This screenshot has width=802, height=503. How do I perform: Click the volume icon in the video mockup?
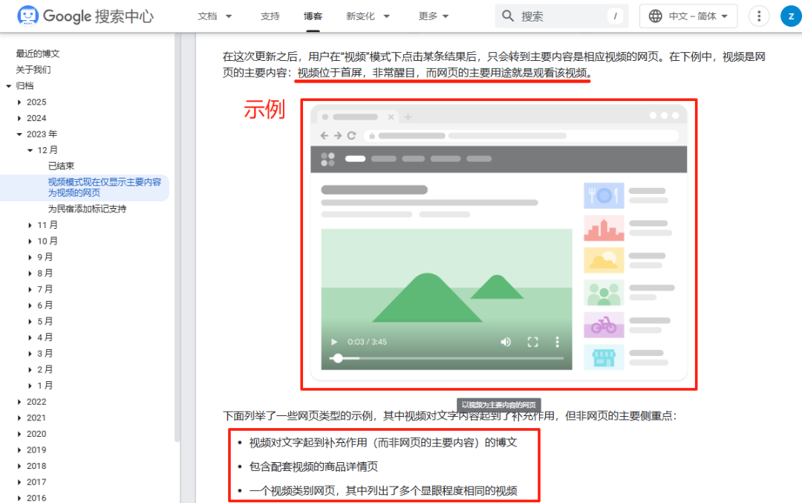point(506,342)
